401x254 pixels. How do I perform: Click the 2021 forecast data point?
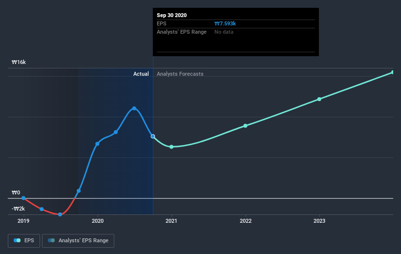(171, 147)
